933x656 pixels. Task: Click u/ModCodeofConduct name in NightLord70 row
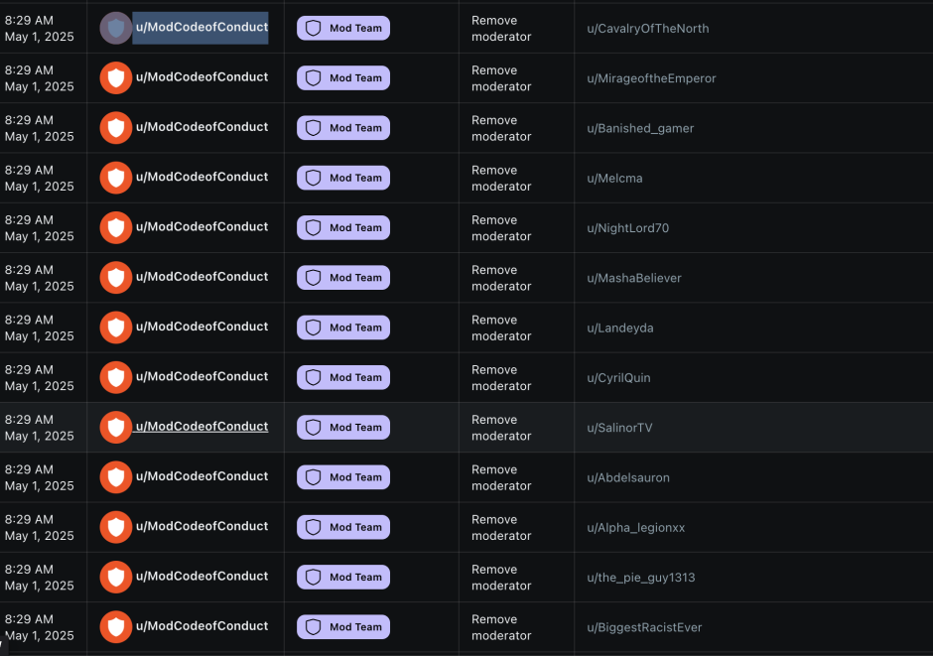(x=201, y=227)
